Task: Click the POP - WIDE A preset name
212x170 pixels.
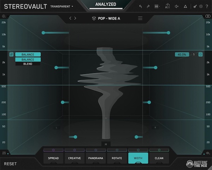Action: coord(109,18)
